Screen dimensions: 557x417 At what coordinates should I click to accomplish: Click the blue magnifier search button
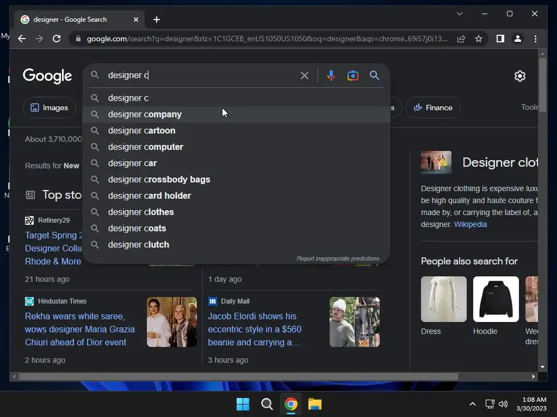[374, 75]
